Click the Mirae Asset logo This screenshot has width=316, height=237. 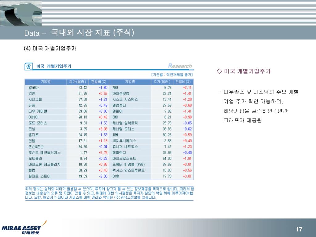tap(24, 228)
